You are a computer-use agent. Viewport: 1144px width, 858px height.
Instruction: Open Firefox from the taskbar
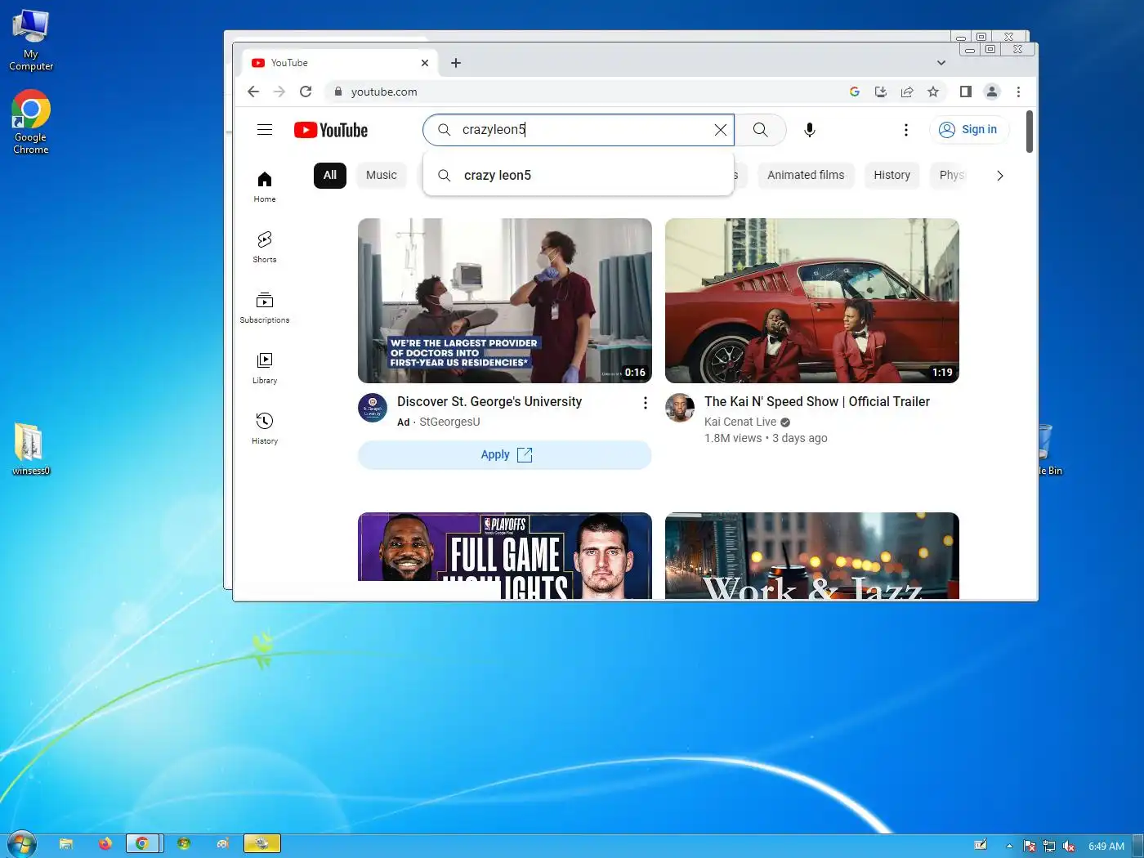coord(105,844)
